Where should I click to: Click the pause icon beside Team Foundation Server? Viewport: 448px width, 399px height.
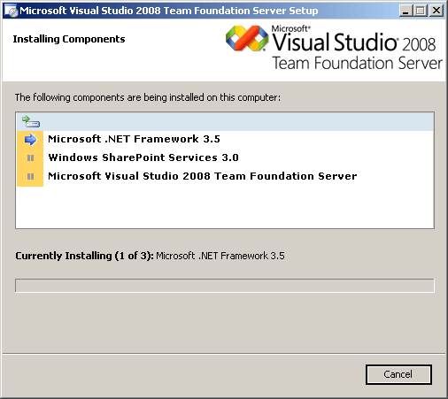(x=30, y=176)
